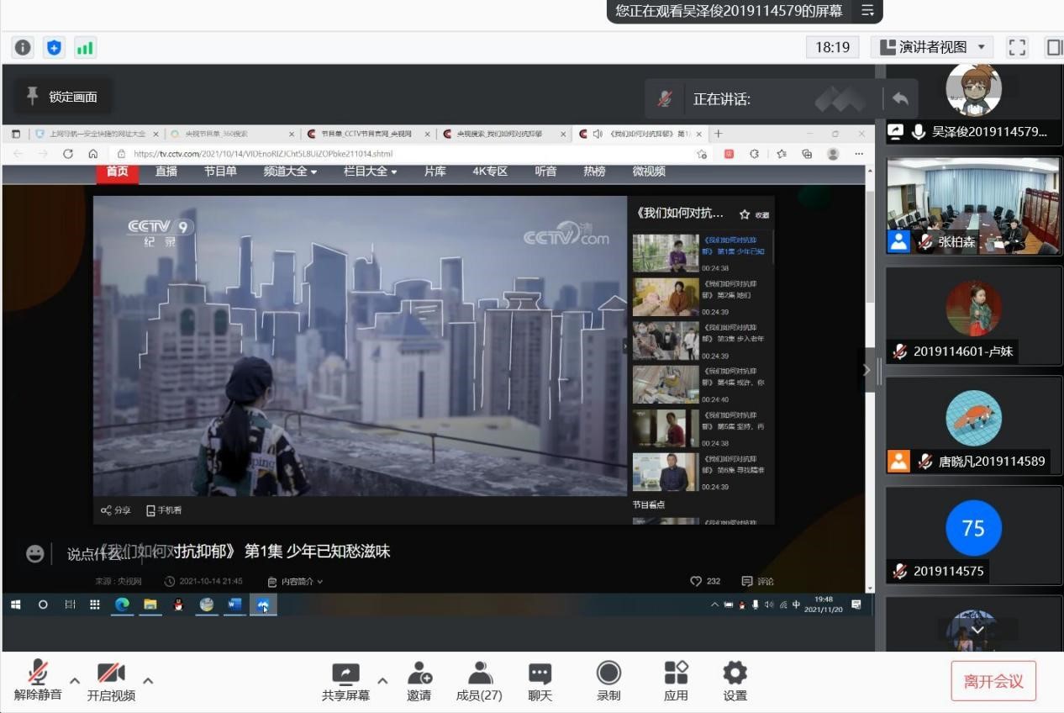Expand audio options arrow beside 解除静音
This screenshot has width=1064, height=713.
[x=75, y=680]
